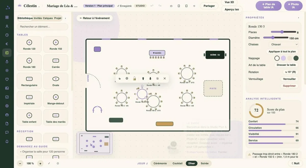
Task: Select the Cocktail phase tab
Action: tap(177, 163)
